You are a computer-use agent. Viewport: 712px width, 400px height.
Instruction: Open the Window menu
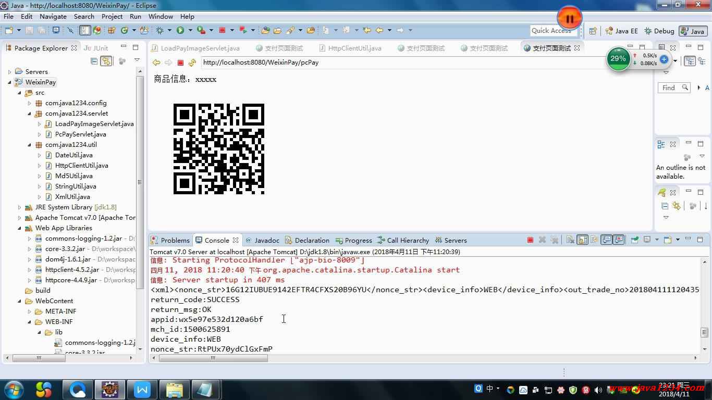click(x=161, y=16)
